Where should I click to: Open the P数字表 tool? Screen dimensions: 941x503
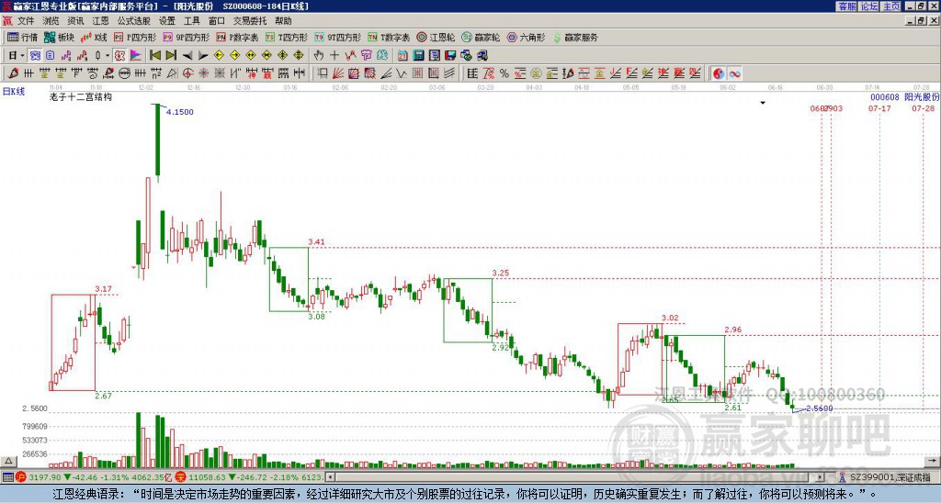pos(237,37)
